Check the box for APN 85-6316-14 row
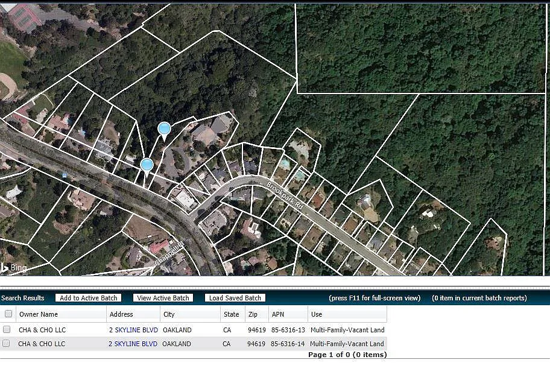Viewport: 550px width, 383px height. tap(6, 343)
